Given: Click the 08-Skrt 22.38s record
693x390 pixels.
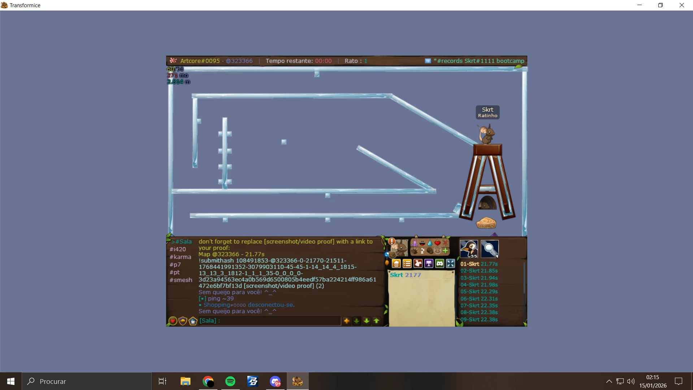Looking at the screenshot, I should pyautogui.click(x=479, y=312).
